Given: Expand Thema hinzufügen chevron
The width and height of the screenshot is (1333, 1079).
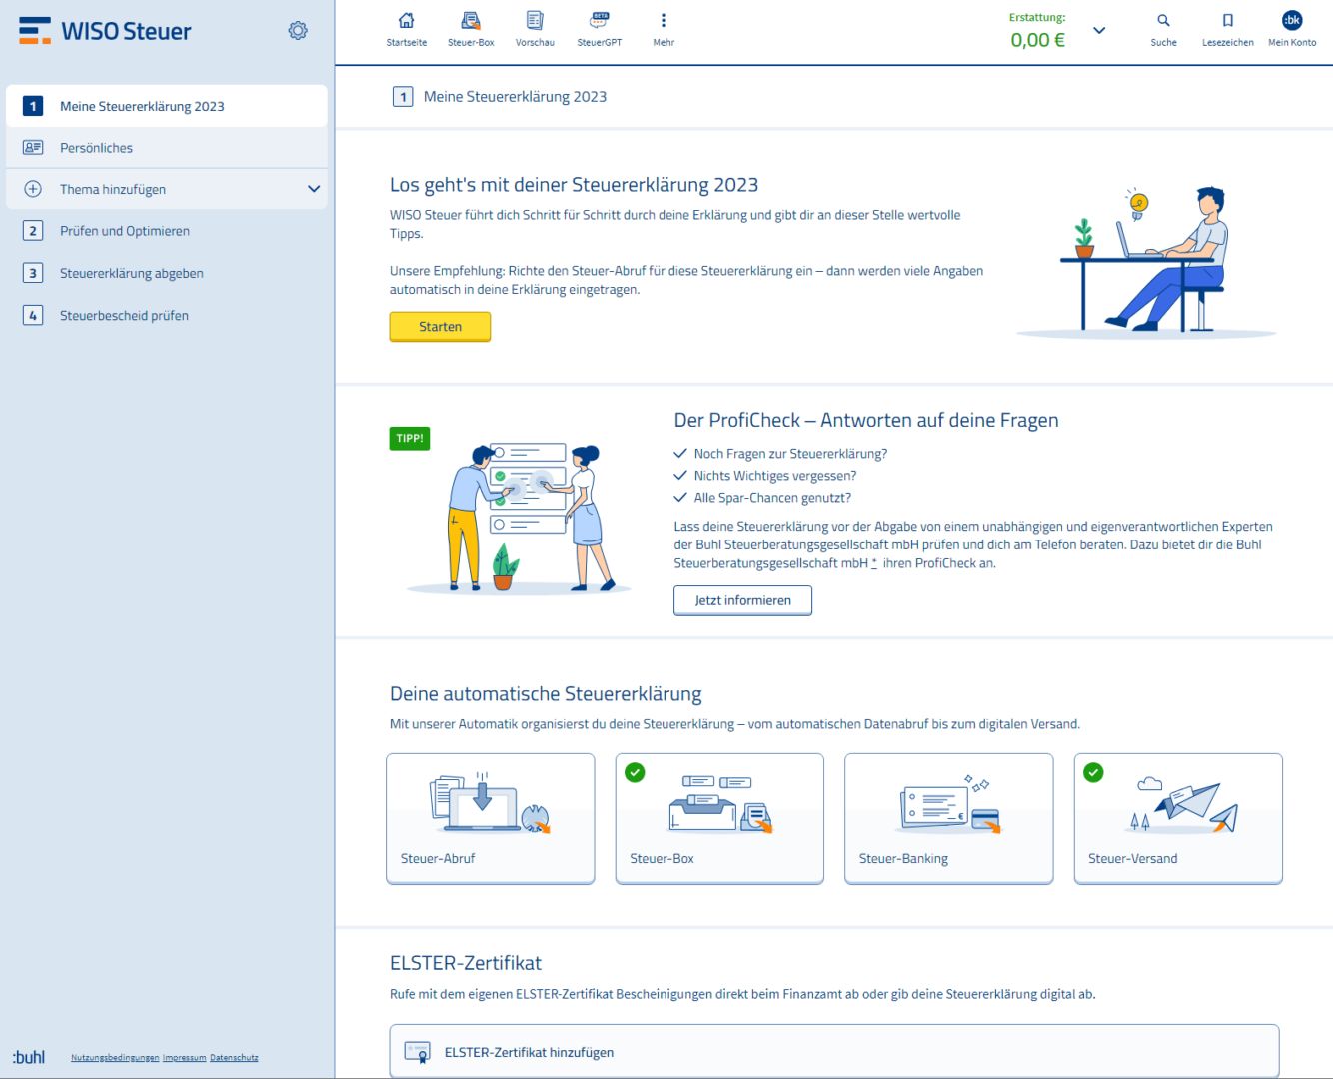Looking at the screenshot, I should coord(314,189).
